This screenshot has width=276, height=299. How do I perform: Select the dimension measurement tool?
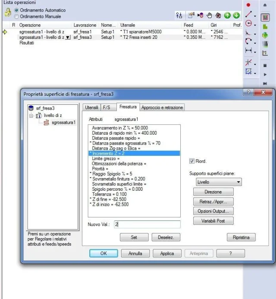pyautogui.click(x=248, y=51)
